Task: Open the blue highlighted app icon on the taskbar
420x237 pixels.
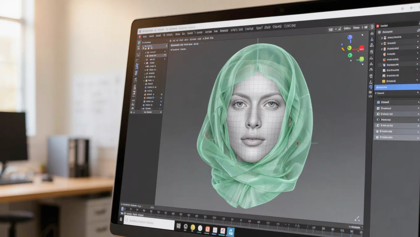Action: (230, 232)
